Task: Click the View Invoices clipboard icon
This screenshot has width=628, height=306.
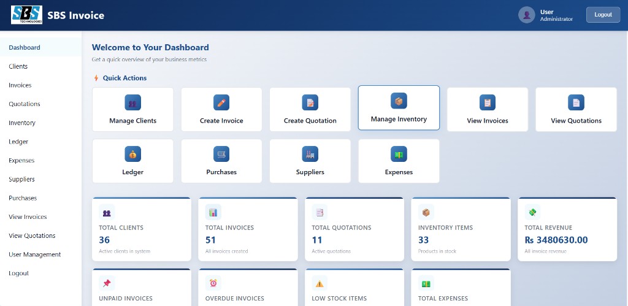Action: pyautogui.click(x=488, y=102)
